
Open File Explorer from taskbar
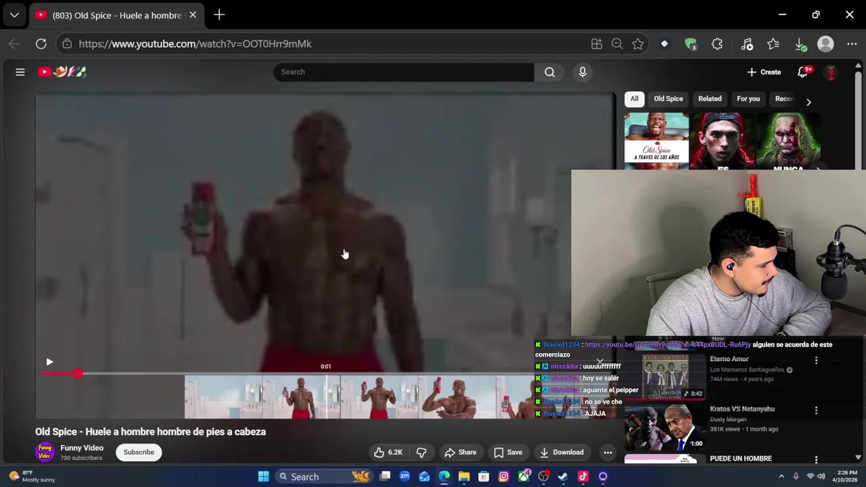[x=464, y=477]
